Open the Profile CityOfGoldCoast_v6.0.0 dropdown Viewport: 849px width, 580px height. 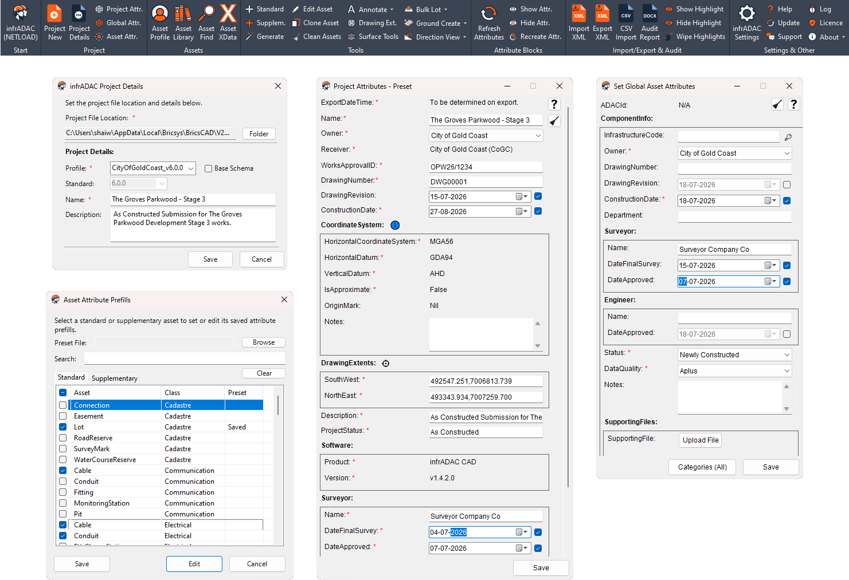click(x=190, y=168)
